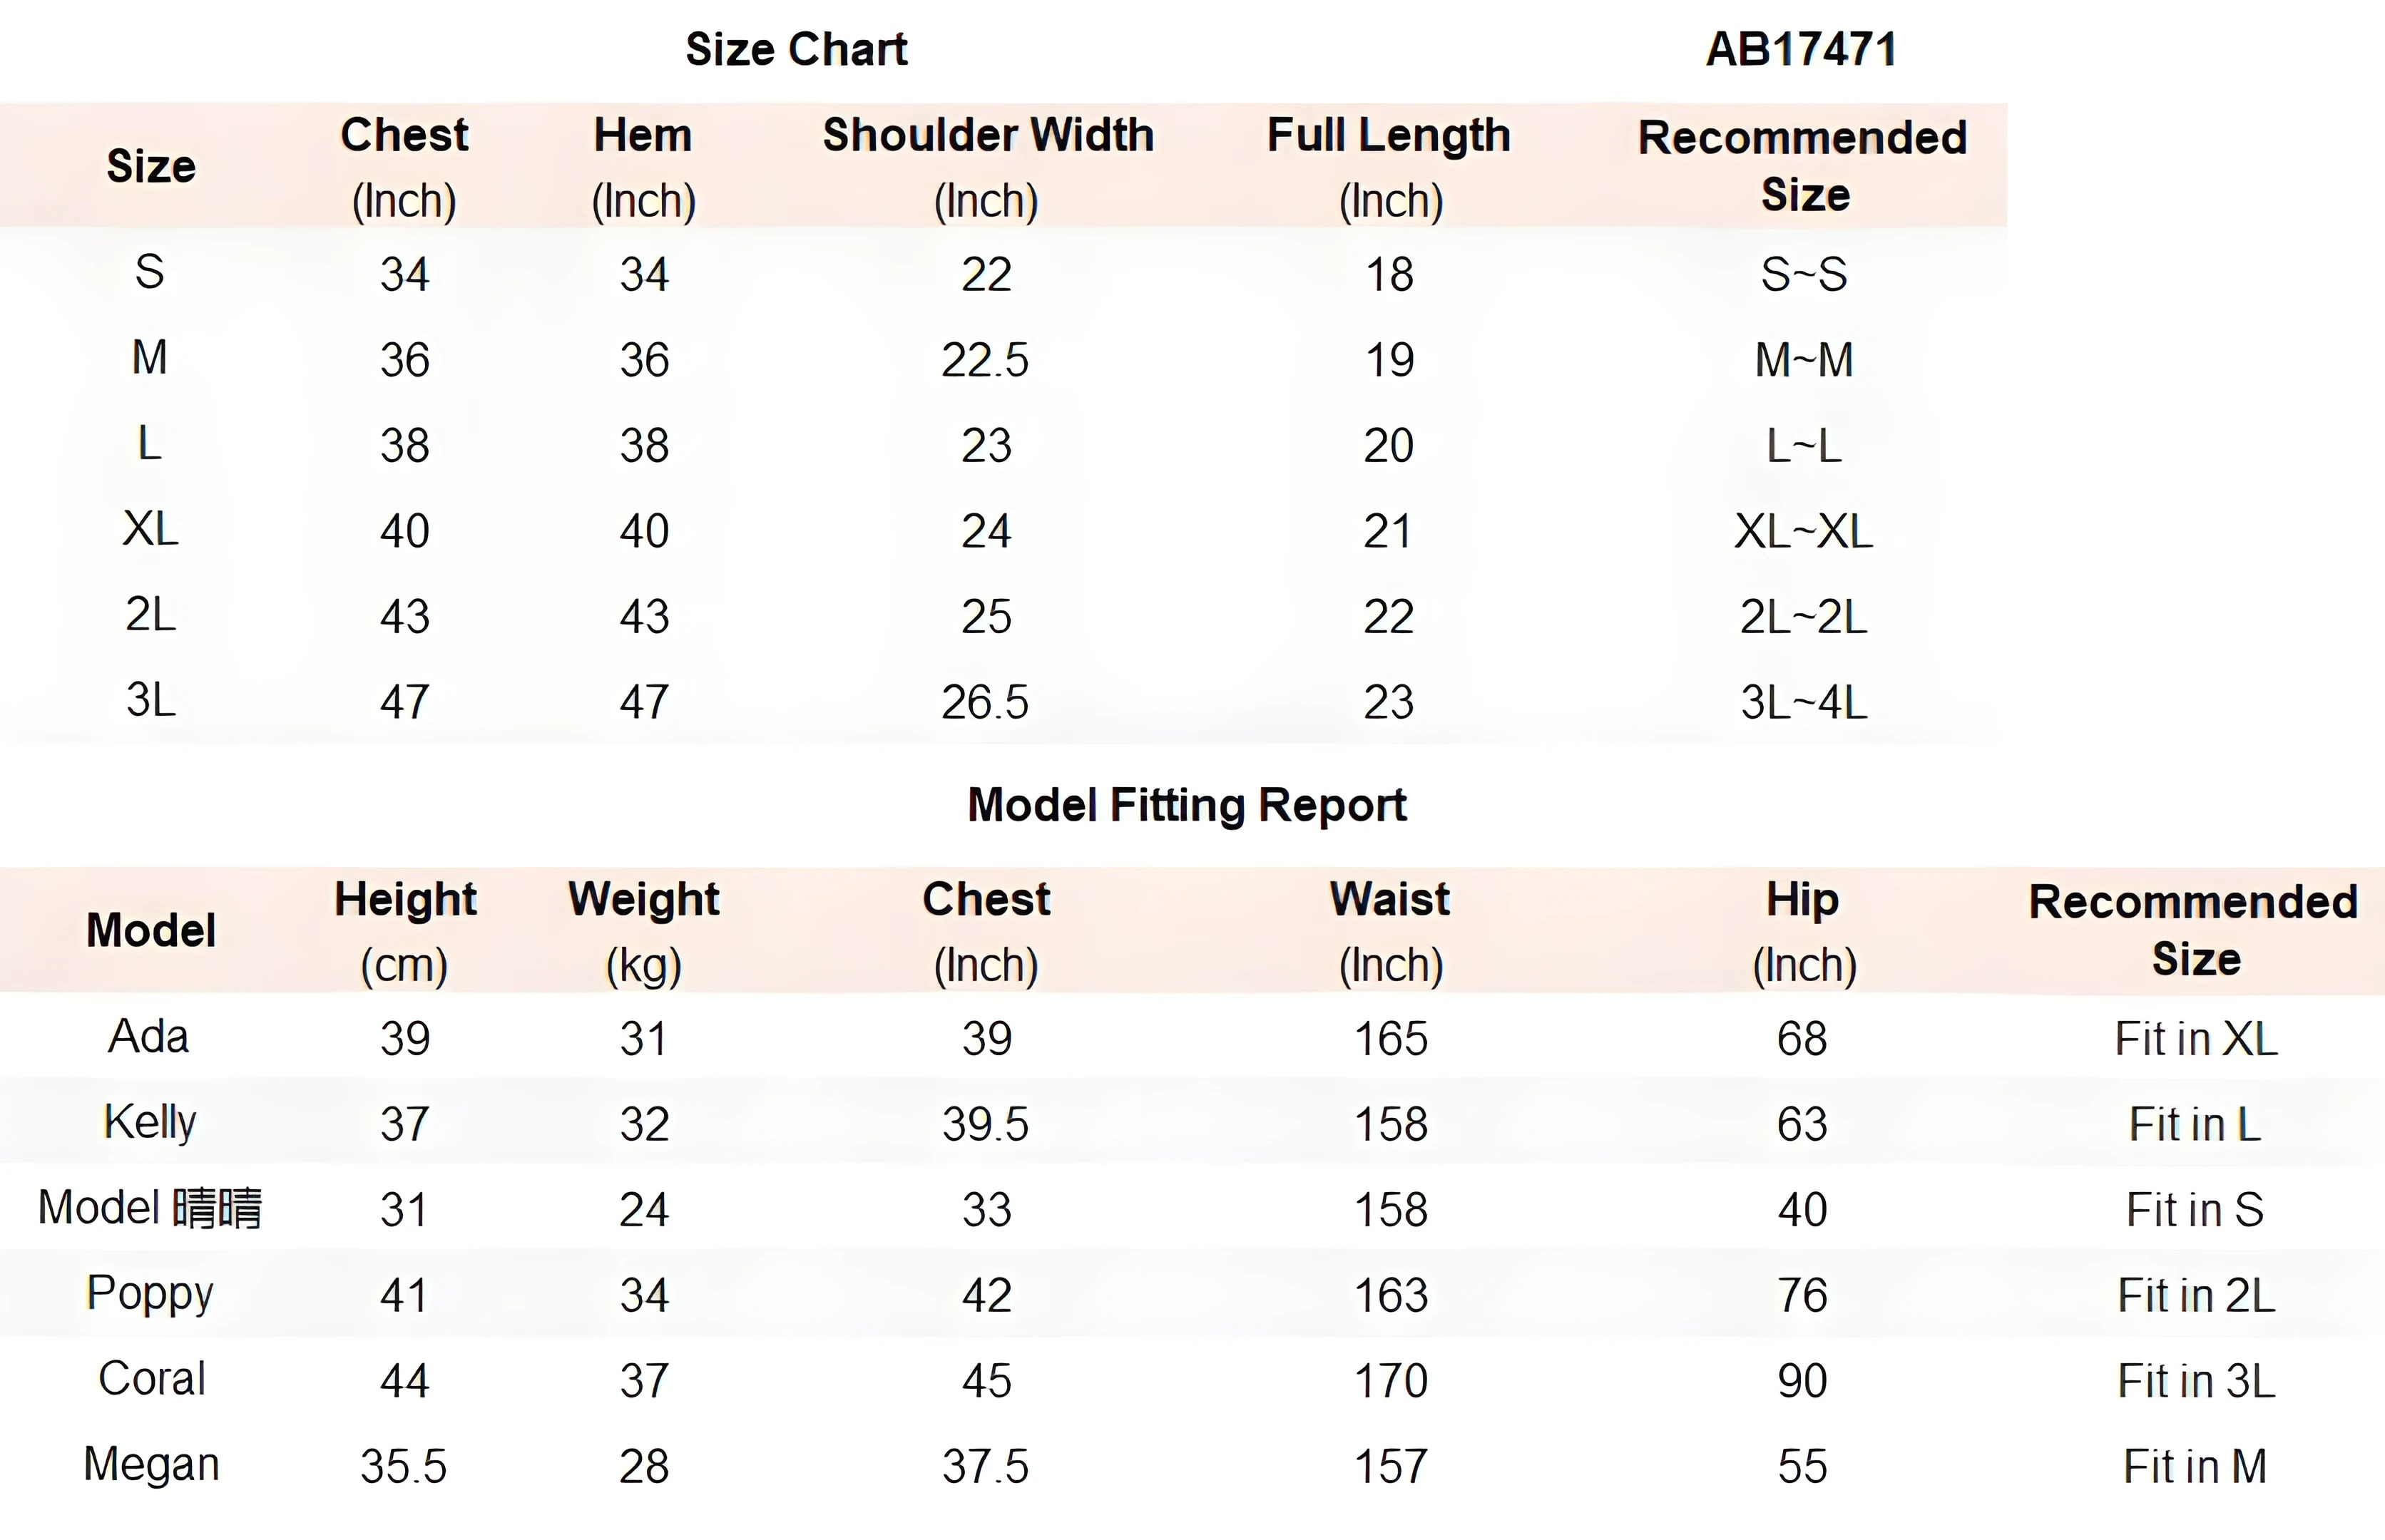The image size is (2385, 1540).
Task: Click the Fit in 2L cell
Action: (2196, 1296)
